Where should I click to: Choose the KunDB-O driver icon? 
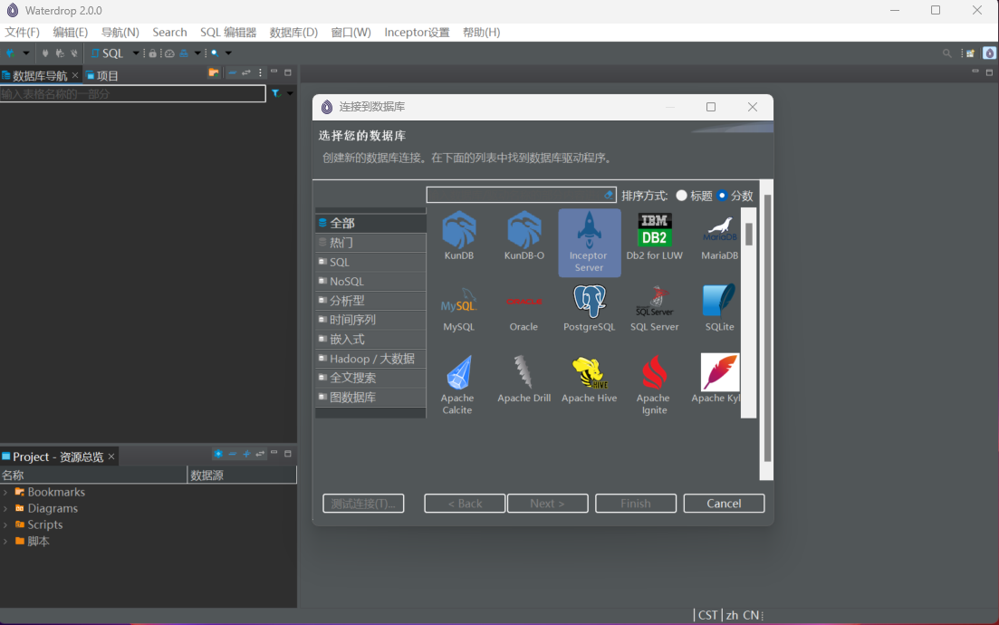[x=524, y=236]
